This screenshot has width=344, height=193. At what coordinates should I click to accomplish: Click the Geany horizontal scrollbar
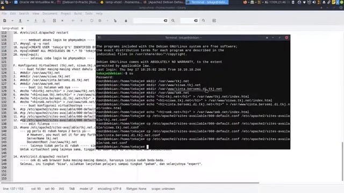click(x=130, y=183)
